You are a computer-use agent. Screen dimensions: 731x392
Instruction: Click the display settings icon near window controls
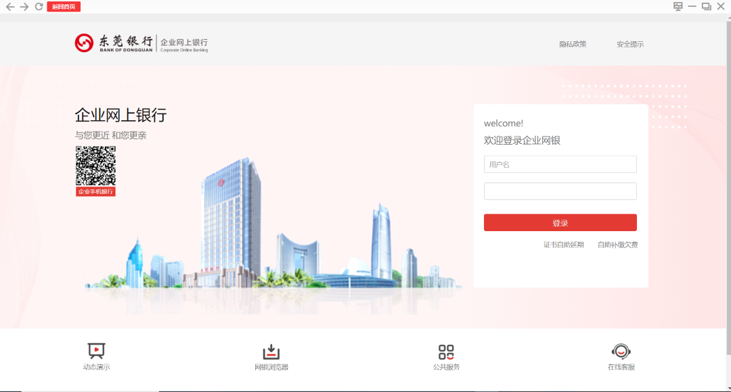(x=677, y=6)
